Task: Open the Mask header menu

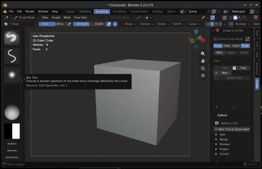Action: [x=67, y=17]
